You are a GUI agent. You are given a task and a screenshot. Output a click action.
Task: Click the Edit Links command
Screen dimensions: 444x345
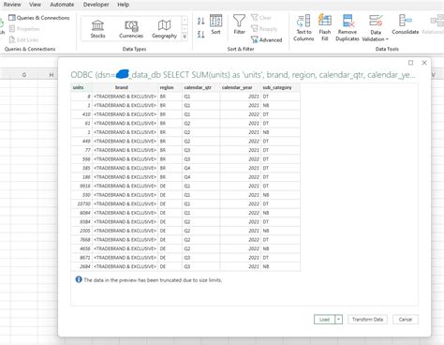(x=23, y=39)
